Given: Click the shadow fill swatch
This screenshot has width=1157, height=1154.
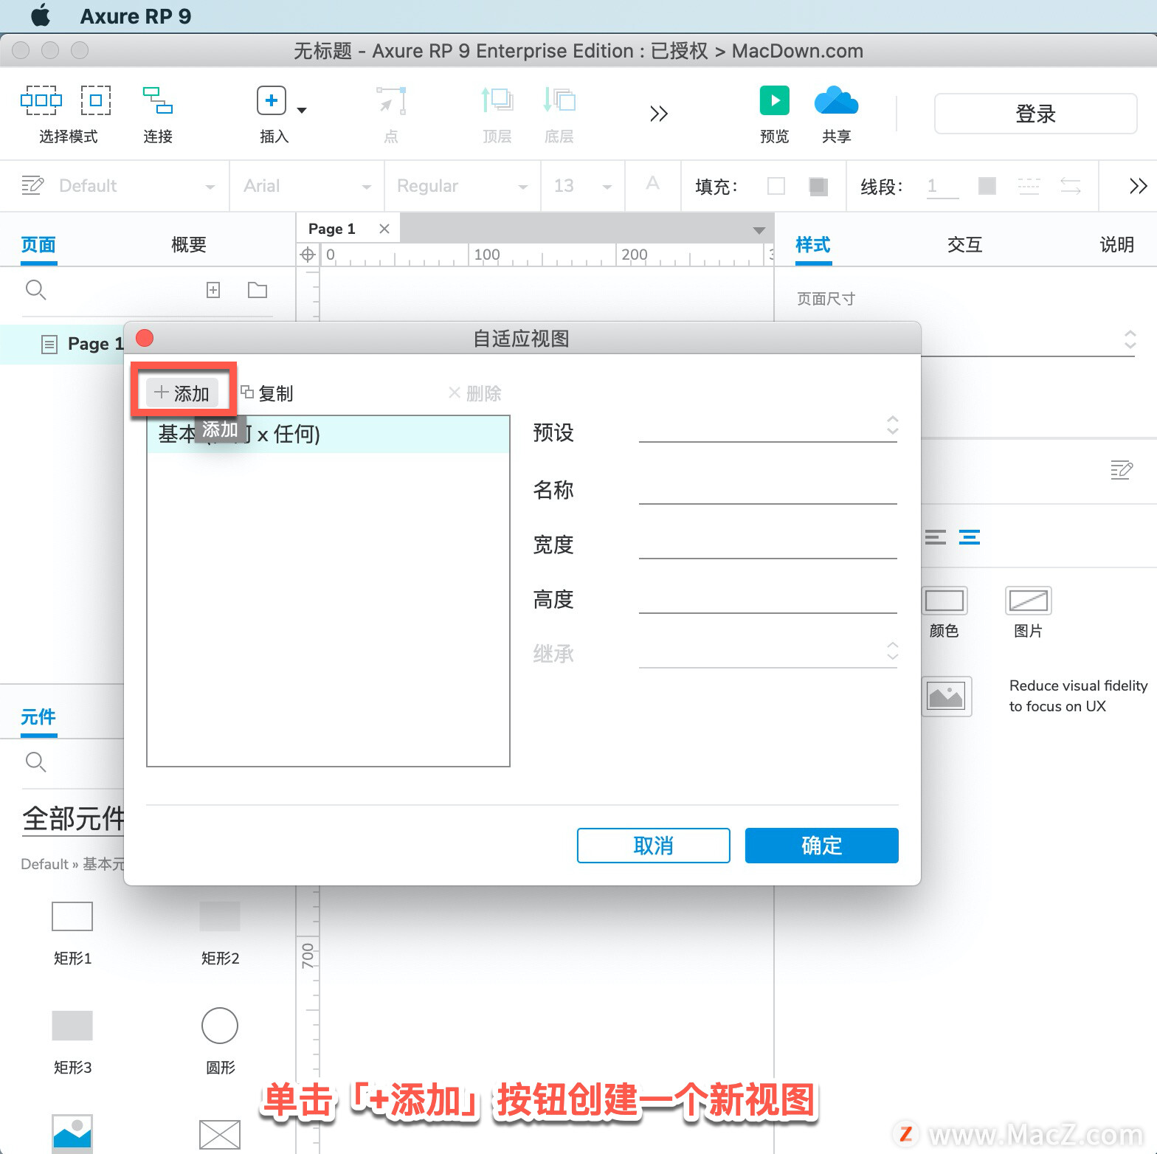Looking at the screenshot, I should tap(818, 186).
